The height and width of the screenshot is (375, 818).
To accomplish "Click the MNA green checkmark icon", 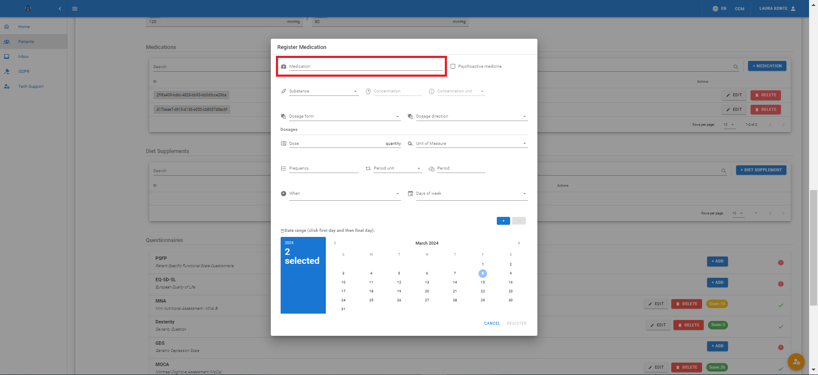I will coord(781,305).
